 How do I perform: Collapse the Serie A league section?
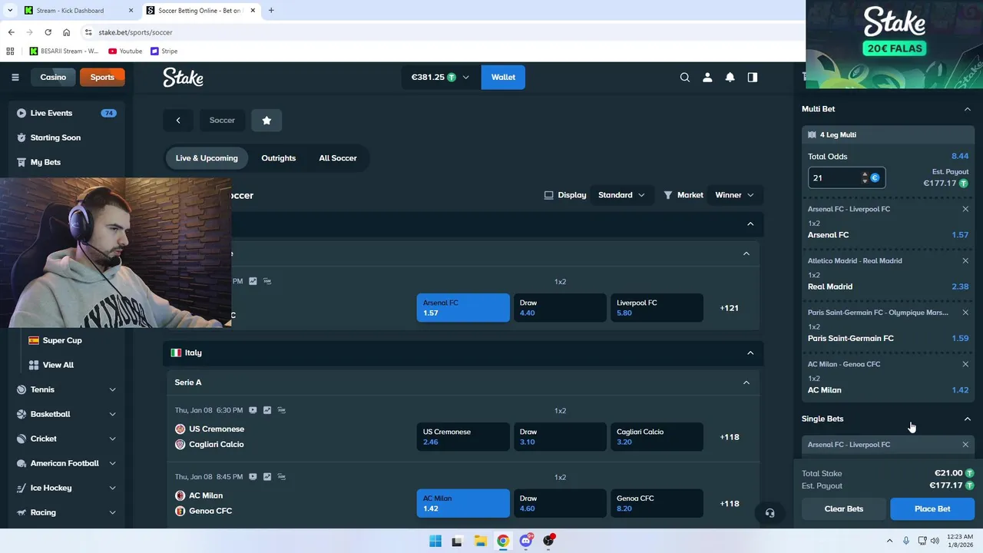[x=746, y=382]
